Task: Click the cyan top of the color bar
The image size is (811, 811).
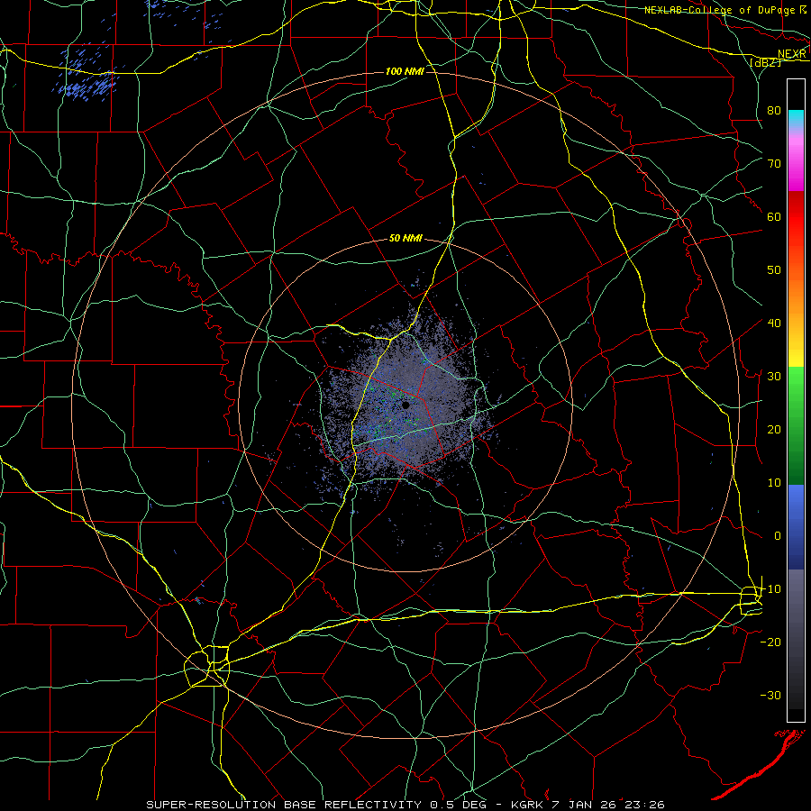Action: pos(796,116)
